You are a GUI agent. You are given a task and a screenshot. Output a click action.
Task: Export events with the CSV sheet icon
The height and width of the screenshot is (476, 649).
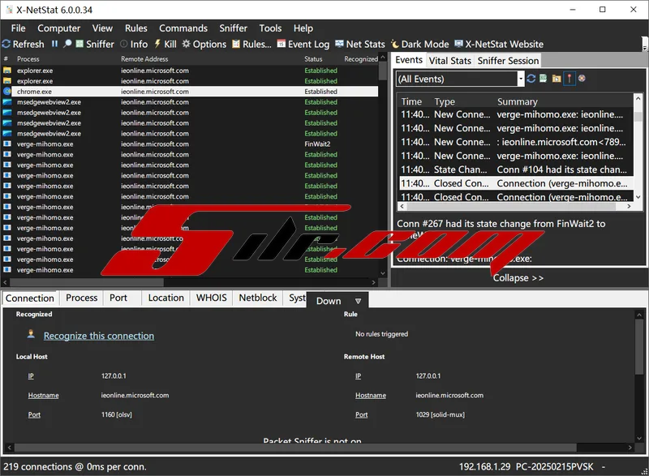[x=544, y=79]
